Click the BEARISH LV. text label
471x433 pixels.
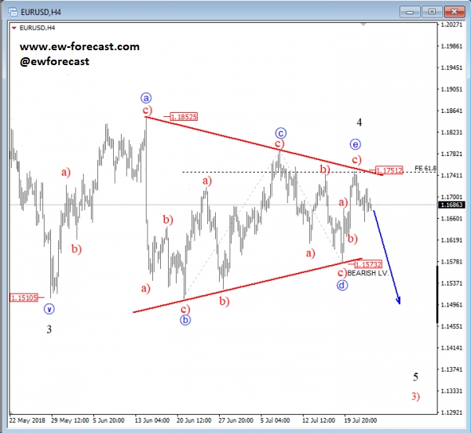[x=367, y=273]
